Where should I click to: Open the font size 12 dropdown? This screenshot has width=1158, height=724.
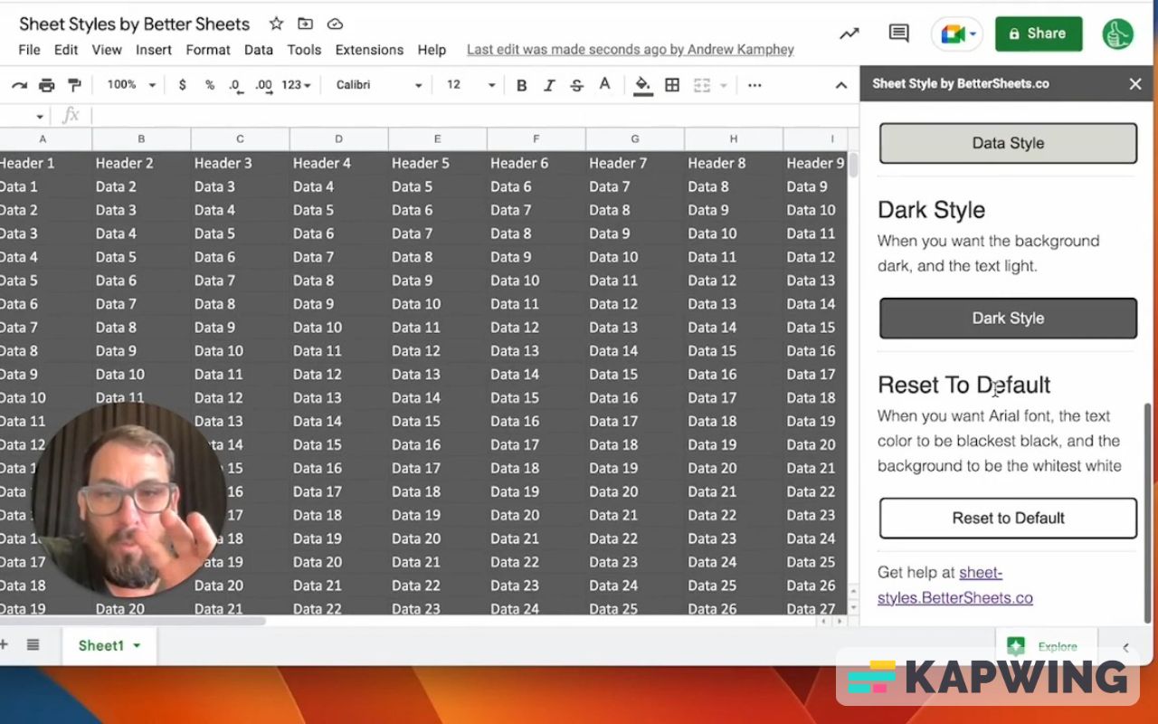pyautogui.click(x=470, y=85)
